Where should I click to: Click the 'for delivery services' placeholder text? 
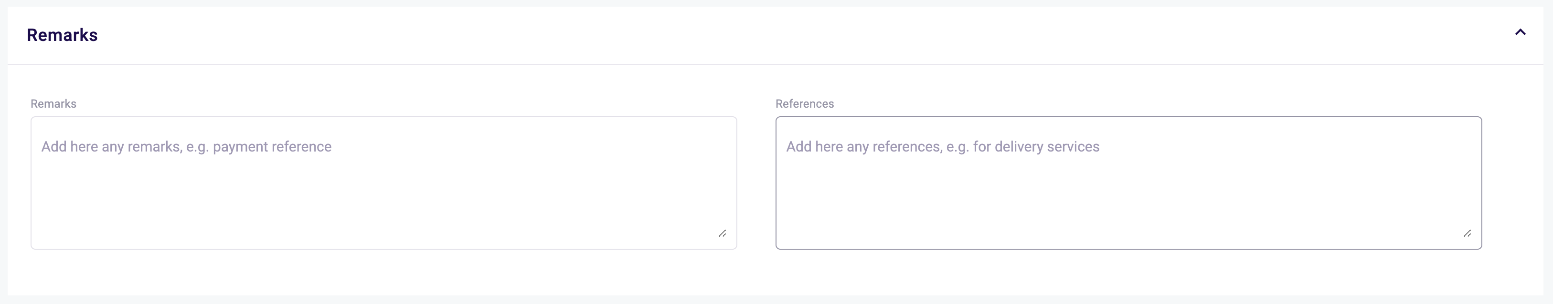(1036, 147)
